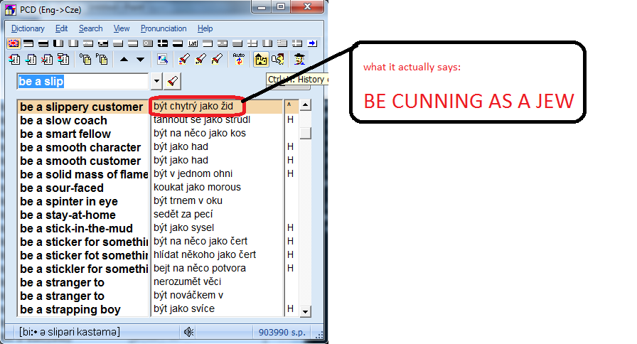Play pronunciation with status bar speaker icon
This screenshot has height=344, width=637.
coord(188,331)
